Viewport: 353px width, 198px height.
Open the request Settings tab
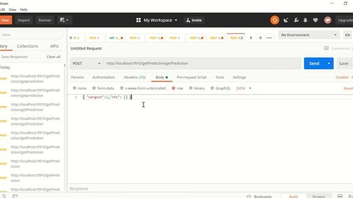(239, 77)
